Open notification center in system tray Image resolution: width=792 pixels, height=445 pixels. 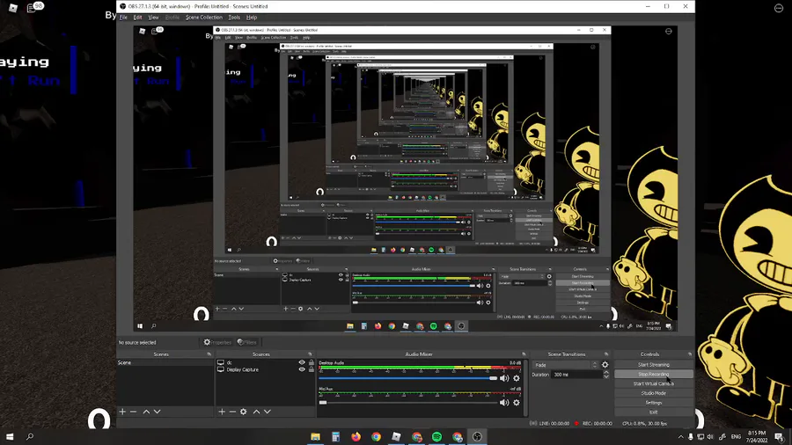(780, 436)
